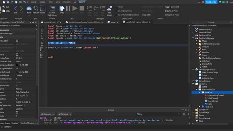
Task: Expand ServerStorage node
Action: click(x=193, y=81)
